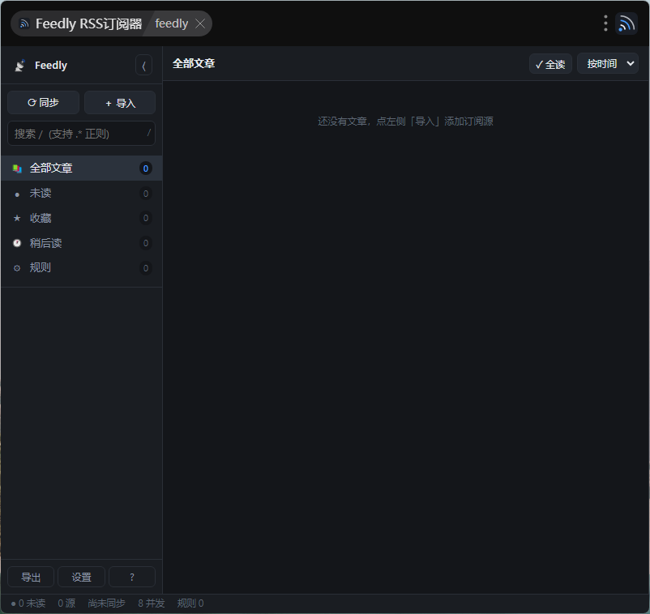Focus the 搜索 search input field
The image size is (650, 614).
pos(81,134)
